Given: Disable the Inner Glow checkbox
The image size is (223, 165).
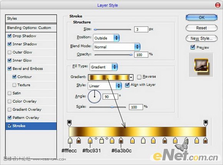Looking at the screenshot, I should pos(9,60).
